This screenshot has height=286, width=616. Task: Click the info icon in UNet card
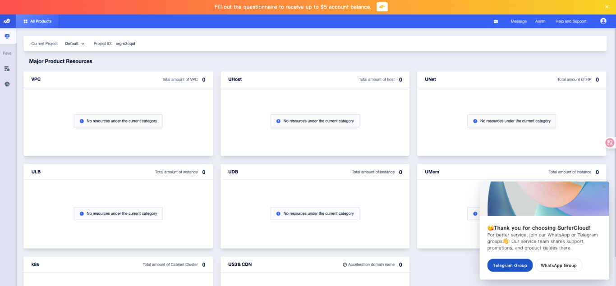(x=475, y=121)
